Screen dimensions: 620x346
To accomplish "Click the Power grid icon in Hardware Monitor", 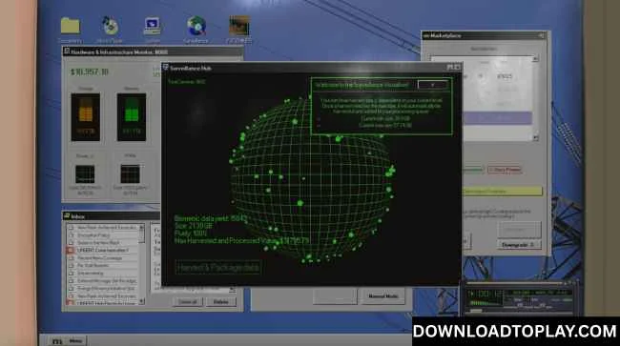I will (x=85, y=174).
